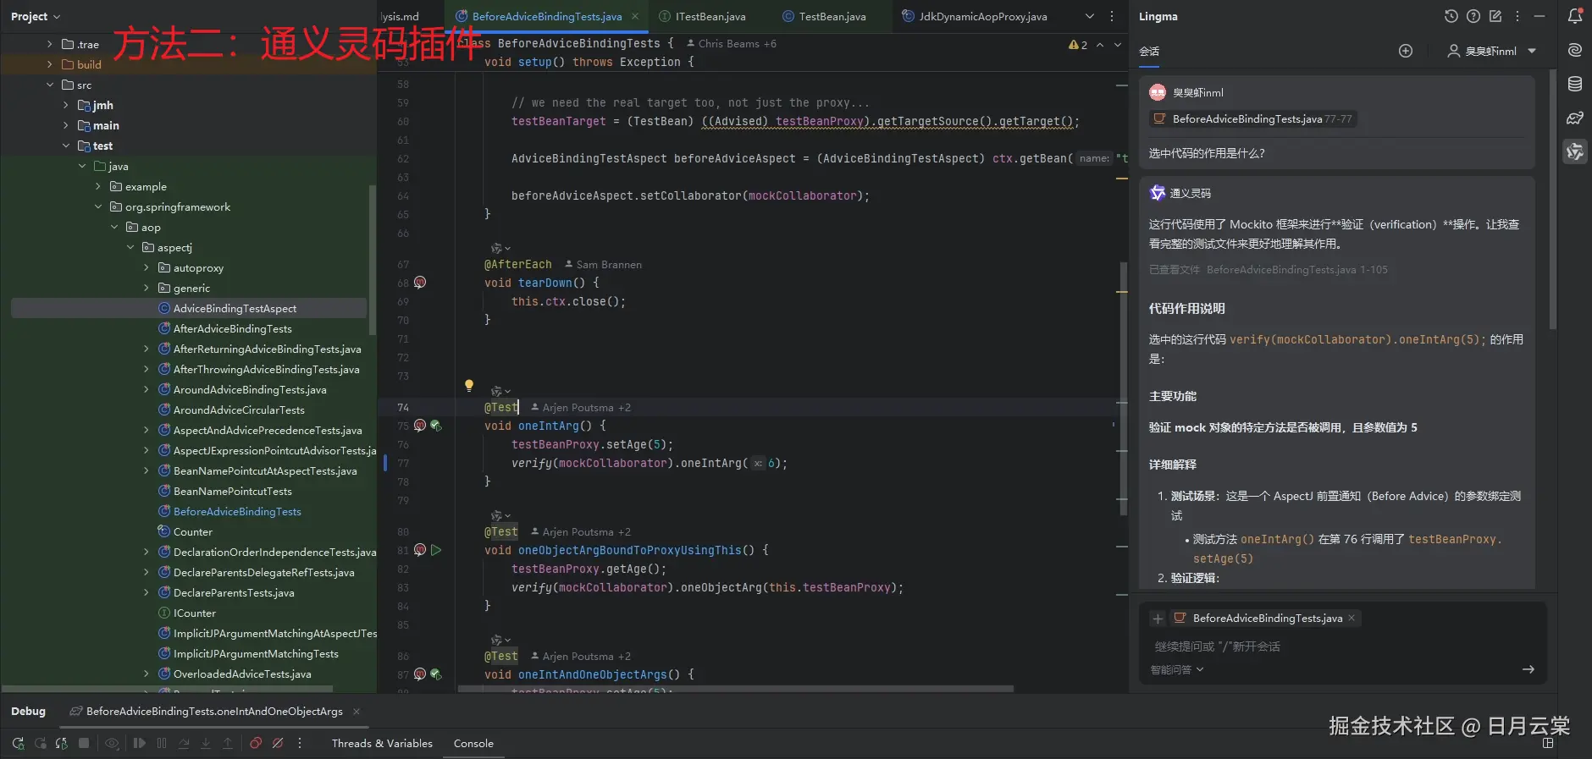This screenshot has width=1592, height=759.
Task: Click View Breakpoints red circles icon
Action: pyautogui.click(x=255, y=743)
